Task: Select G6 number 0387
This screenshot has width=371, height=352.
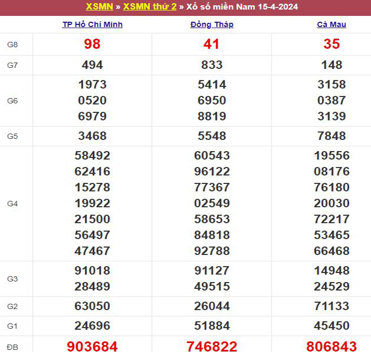Action: [332, 100]
